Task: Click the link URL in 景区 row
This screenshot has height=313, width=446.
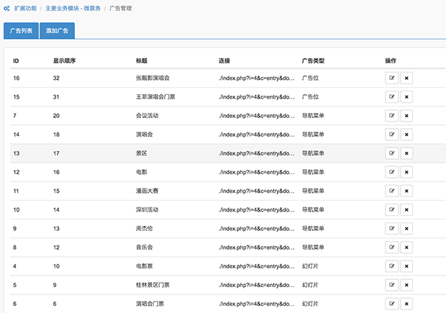Action: (x=257, y=153)
